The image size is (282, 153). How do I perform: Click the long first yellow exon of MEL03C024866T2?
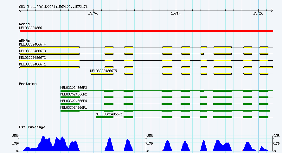tap(49, 61)
